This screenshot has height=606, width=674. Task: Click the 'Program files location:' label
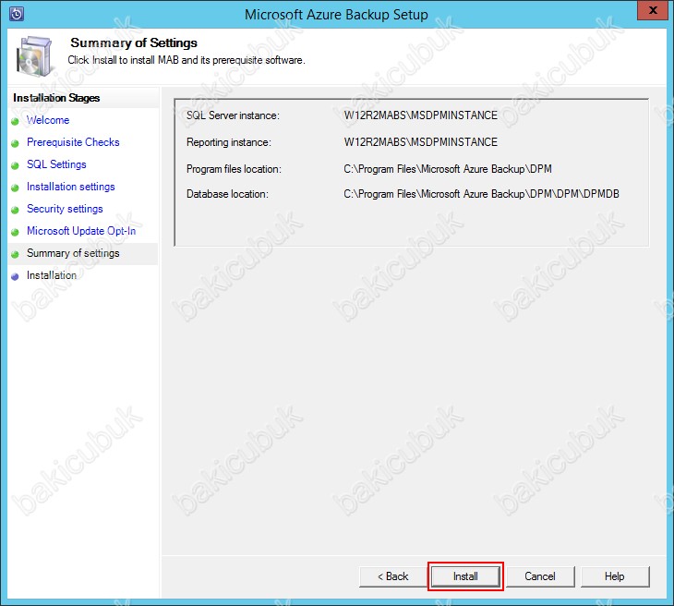(x=234, y=169)
